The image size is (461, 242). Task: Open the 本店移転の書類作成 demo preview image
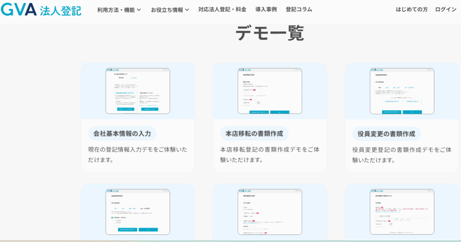270,91
